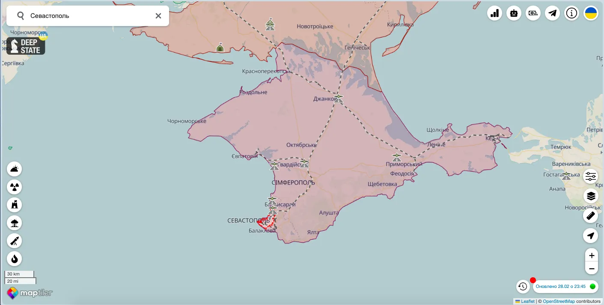Open the robot bot icon

point(514,13)
